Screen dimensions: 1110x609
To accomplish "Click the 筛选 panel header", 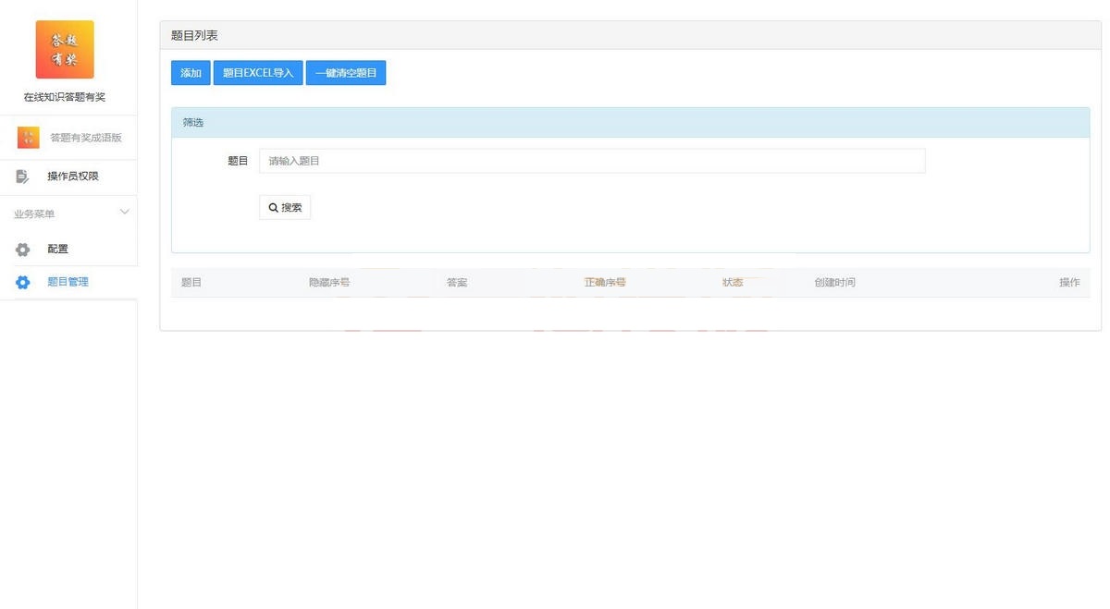I will 630,122.
